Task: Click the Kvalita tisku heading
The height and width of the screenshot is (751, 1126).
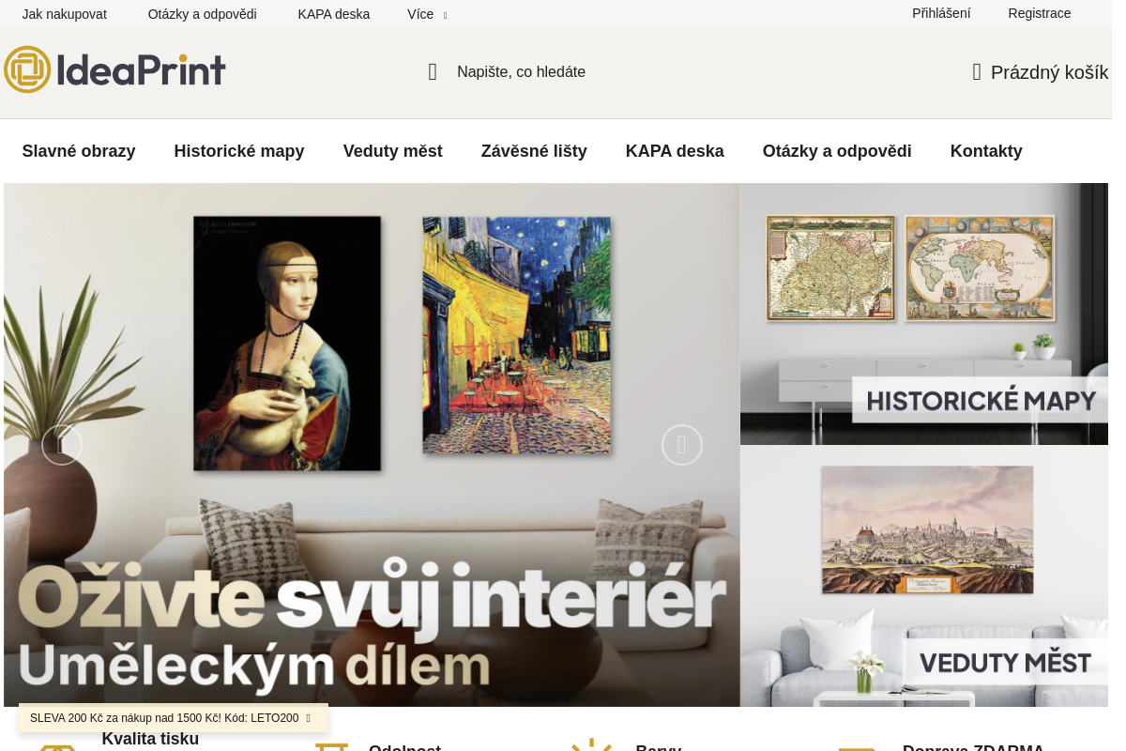Action: (x=150, y=739)
